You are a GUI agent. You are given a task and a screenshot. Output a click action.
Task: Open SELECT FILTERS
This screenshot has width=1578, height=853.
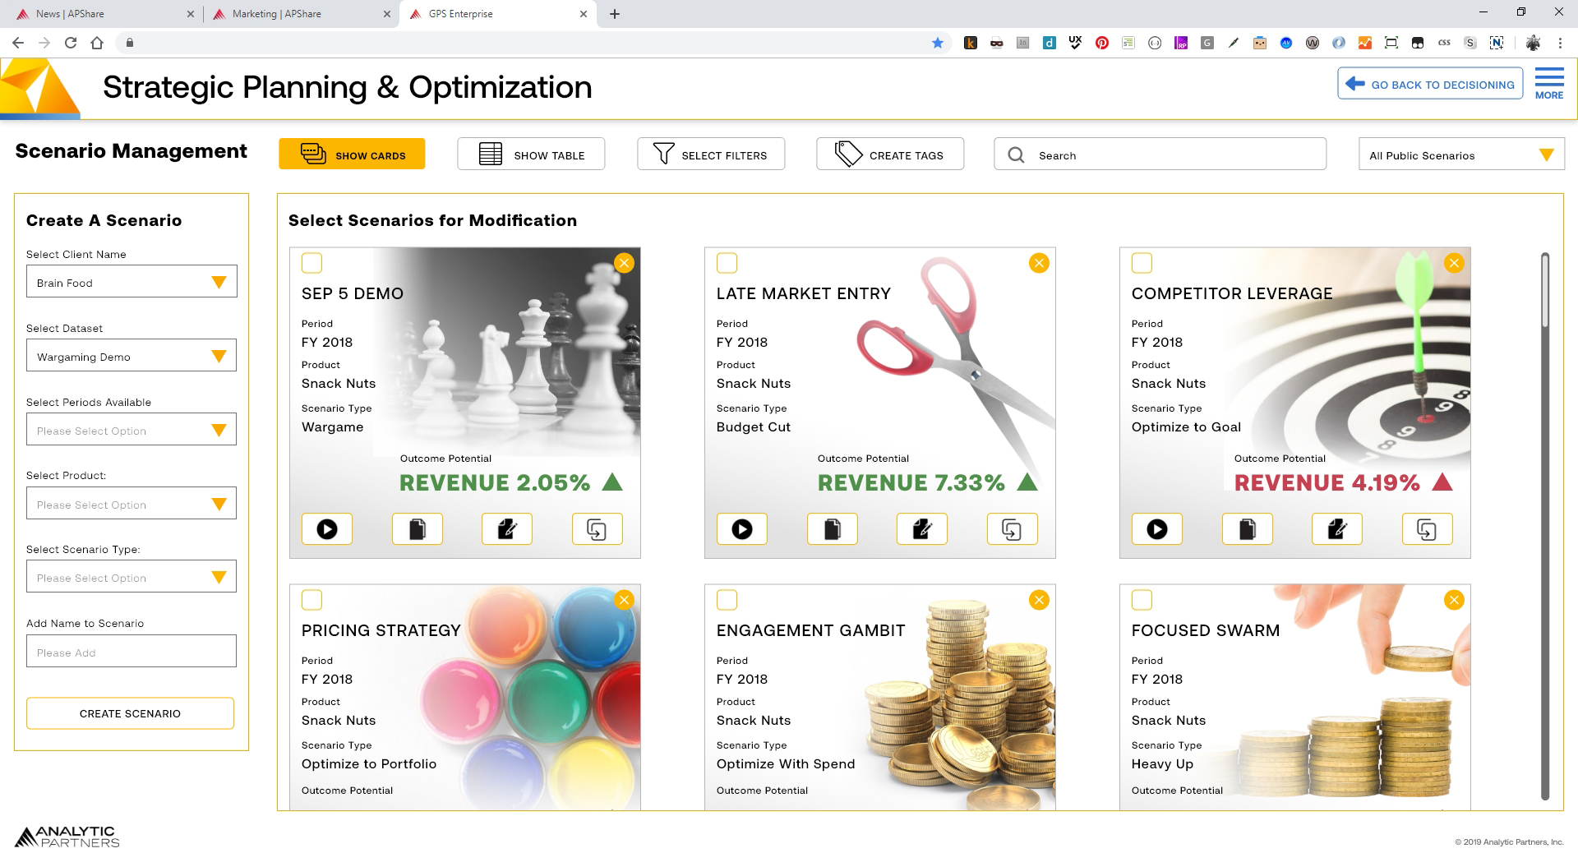711,154
